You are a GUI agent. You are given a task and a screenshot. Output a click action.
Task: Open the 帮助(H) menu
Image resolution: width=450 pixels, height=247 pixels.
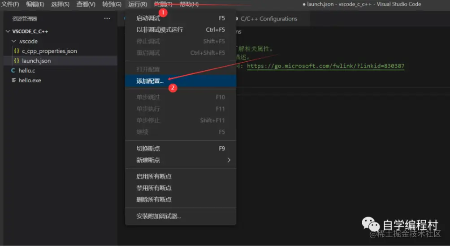(x=189, y=4)
